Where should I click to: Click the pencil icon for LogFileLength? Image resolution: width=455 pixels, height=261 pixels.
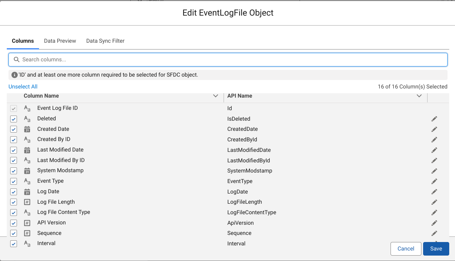tap(434, 202)
